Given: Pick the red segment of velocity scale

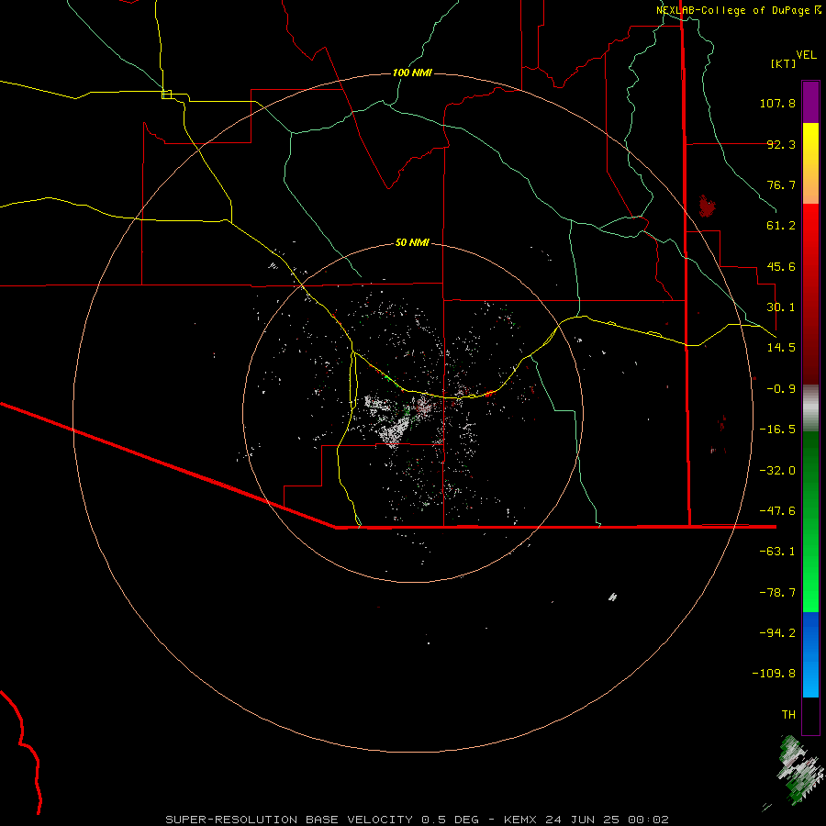Looking at the screenshot, I should (810, 294).
